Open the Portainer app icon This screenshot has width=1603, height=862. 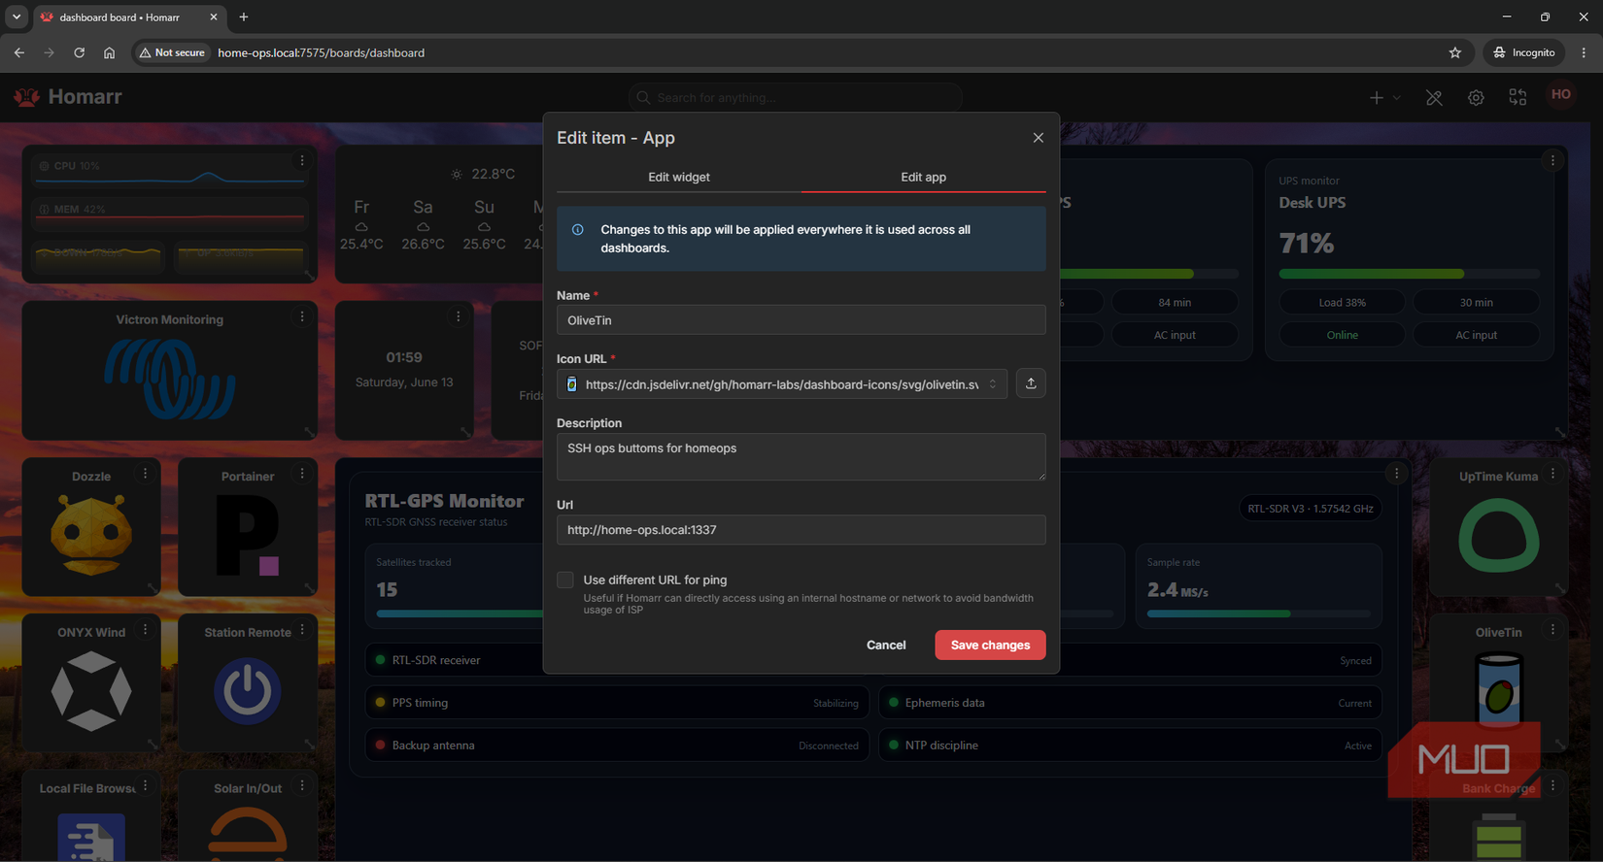248,534
